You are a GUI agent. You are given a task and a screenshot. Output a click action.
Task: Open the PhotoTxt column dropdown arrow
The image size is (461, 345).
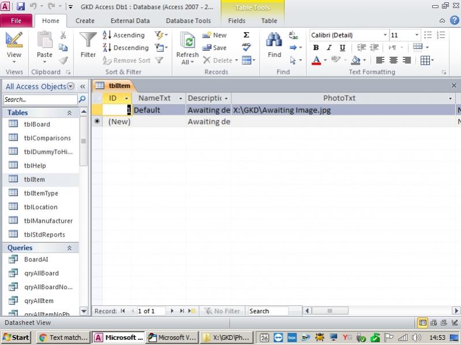(x=450, y=98)
